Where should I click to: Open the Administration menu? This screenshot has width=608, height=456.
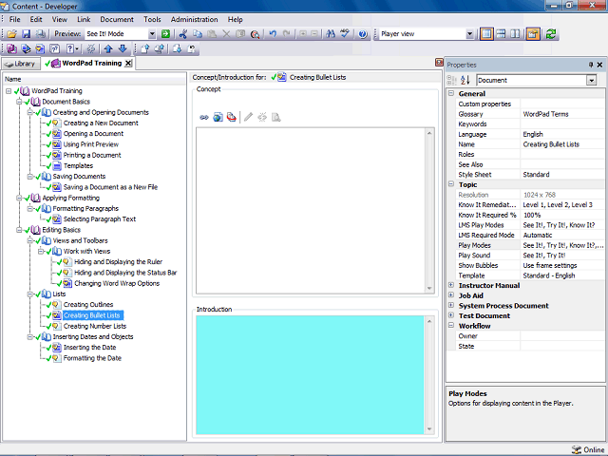(194, 19)
